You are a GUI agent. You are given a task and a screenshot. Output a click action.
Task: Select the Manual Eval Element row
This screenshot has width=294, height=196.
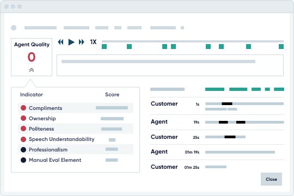[76, 160]
